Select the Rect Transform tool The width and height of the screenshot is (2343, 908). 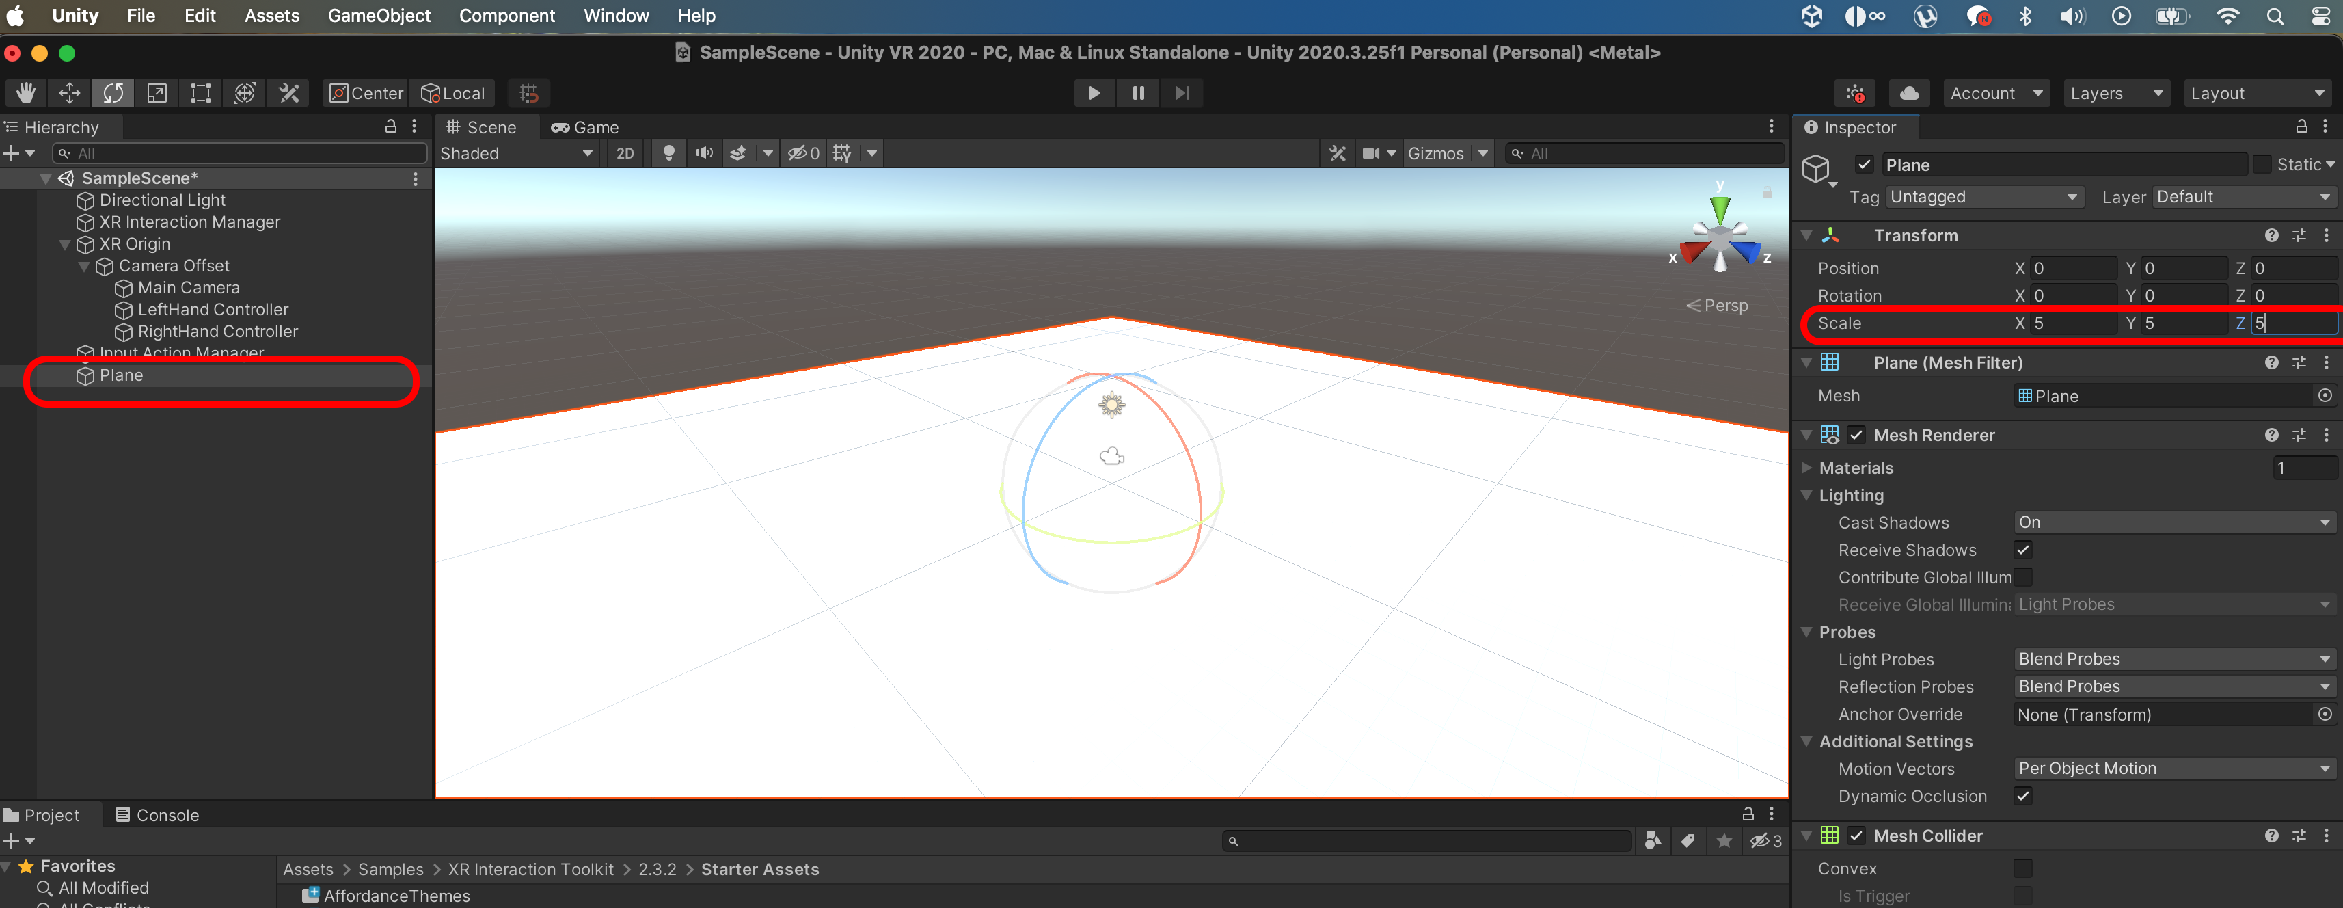(x=201, y=93)
